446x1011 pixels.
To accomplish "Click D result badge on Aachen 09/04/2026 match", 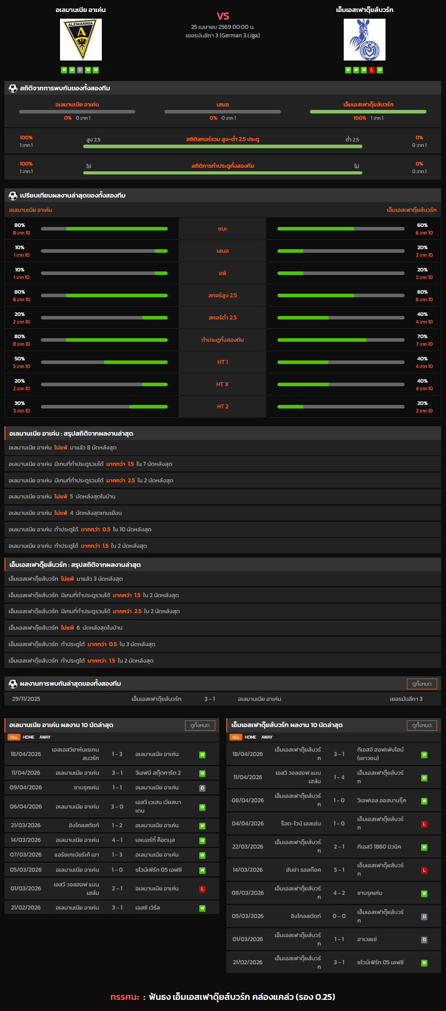I will point(202,788).
